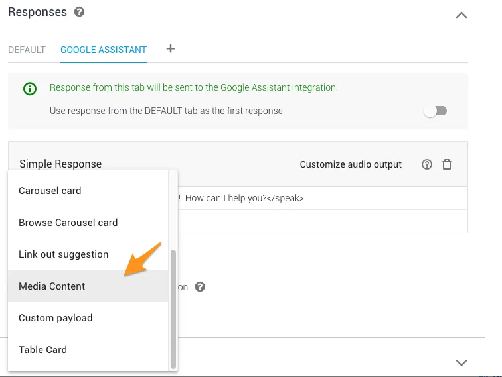Click Customize audio output

pyautogui.click(x=351, y=164)
